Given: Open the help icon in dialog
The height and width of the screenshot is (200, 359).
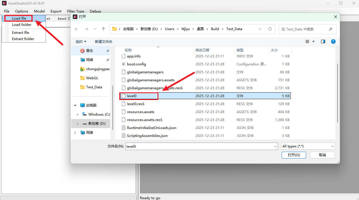Looking at the screenshot, I should pyautogui.click(x=333, y=41).
